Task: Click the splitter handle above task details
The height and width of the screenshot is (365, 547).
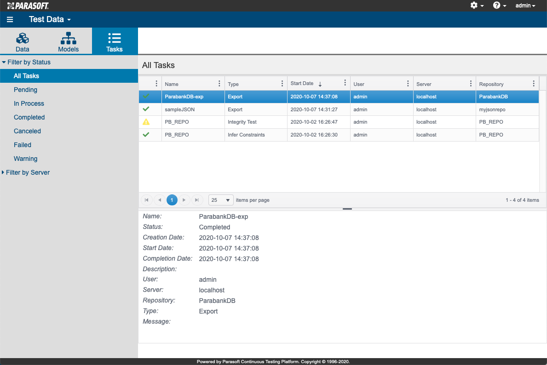Action: coord(347,209)
